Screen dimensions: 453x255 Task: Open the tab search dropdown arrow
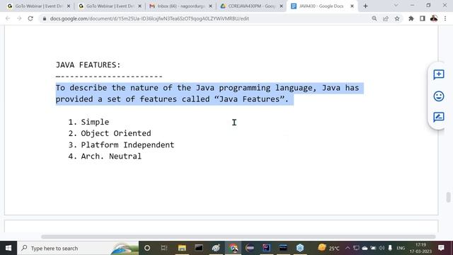click(x=396, y=6)
